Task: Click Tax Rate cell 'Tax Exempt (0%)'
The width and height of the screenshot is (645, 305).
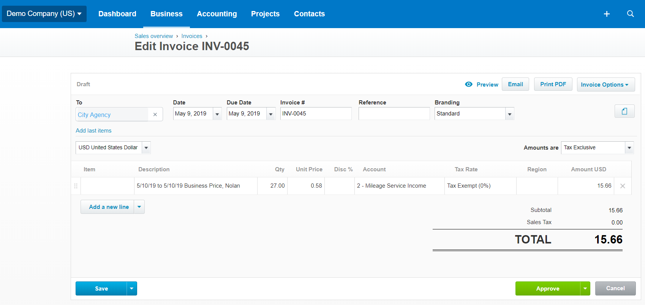Action: [x=481, y=186]
